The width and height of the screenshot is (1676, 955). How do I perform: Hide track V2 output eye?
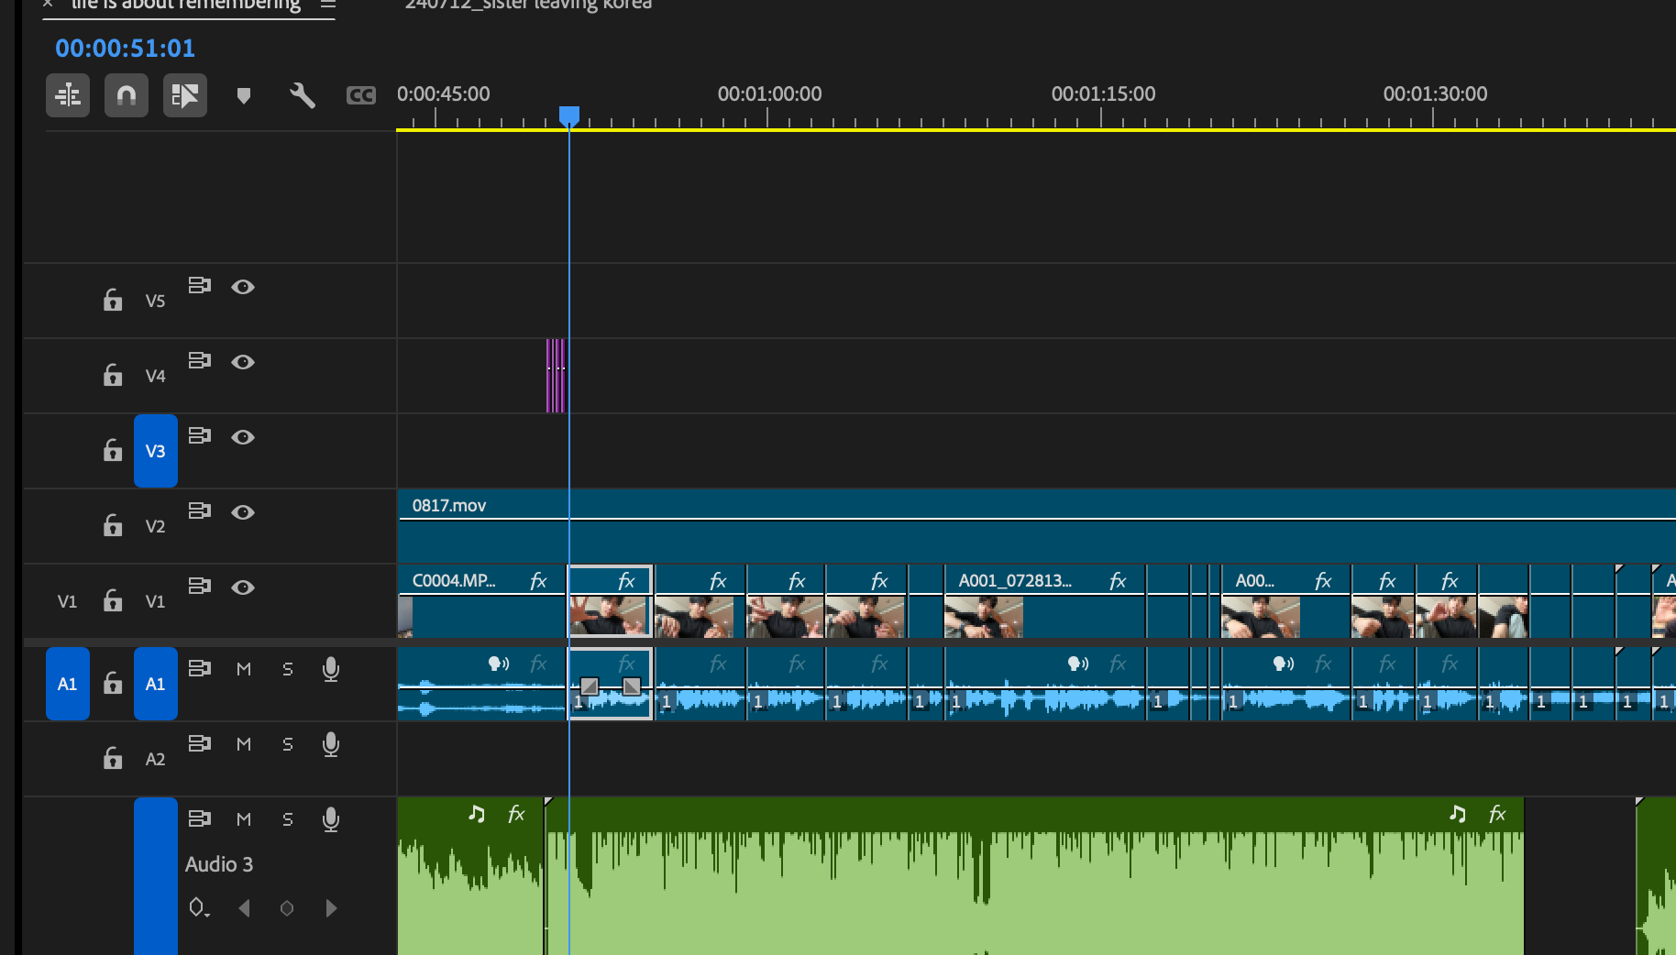point(243,512)
